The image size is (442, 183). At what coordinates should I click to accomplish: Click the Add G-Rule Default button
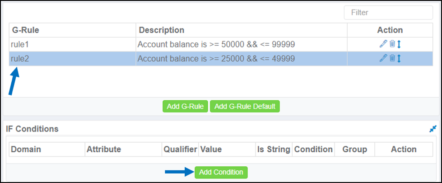(245, 106)
